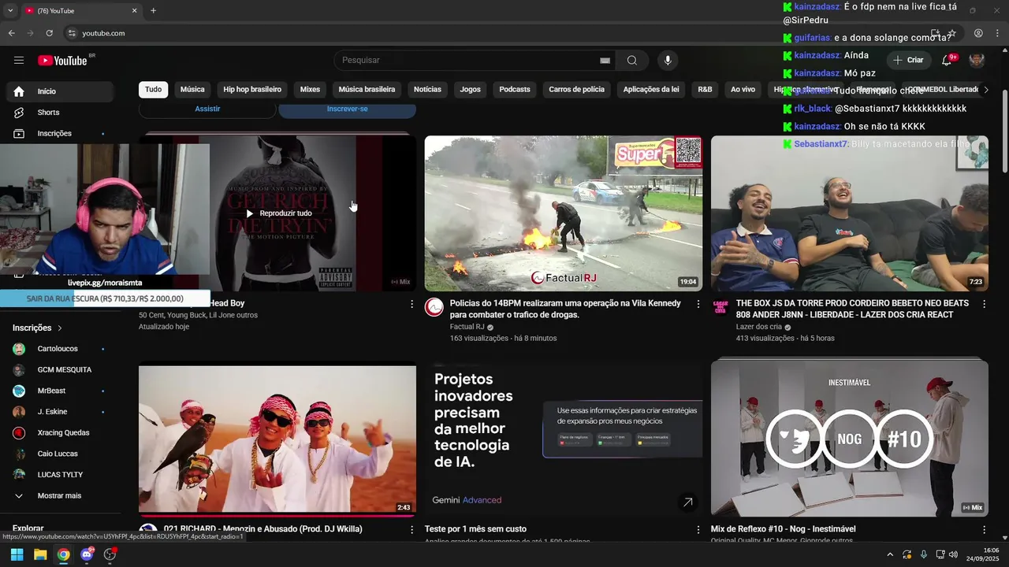Select the Jogos filter chip
The width and height of the screenshot is (1009, 567).
pyautogui.click(x=471, y=90)
